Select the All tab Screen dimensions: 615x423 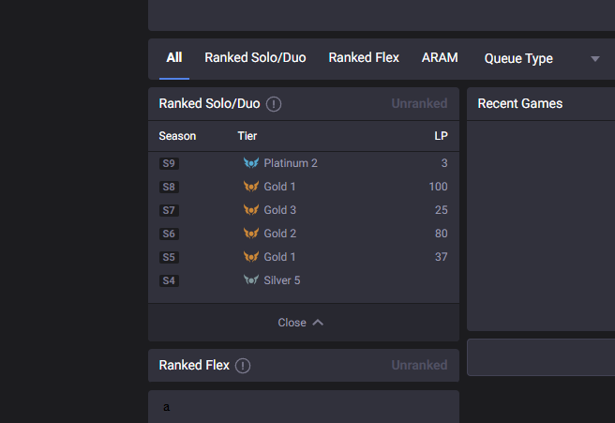click(174, 58)
